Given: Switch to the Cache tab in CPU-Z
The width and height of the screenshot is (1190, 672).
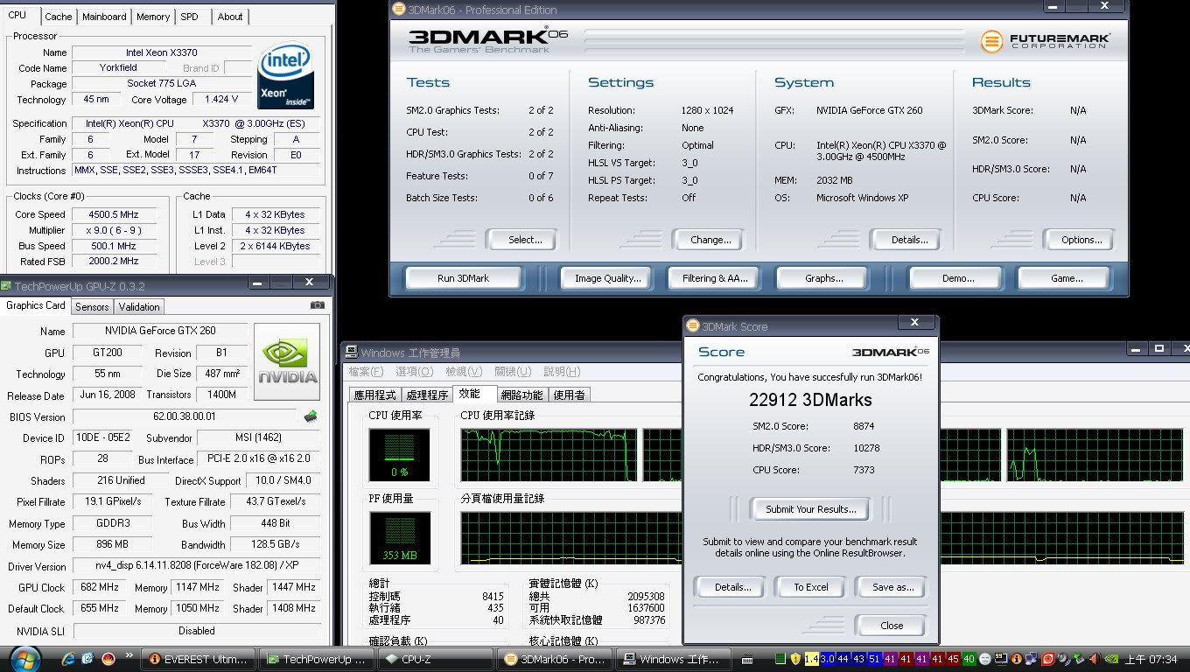Looking at the screenshot, I should pos(59,17).
